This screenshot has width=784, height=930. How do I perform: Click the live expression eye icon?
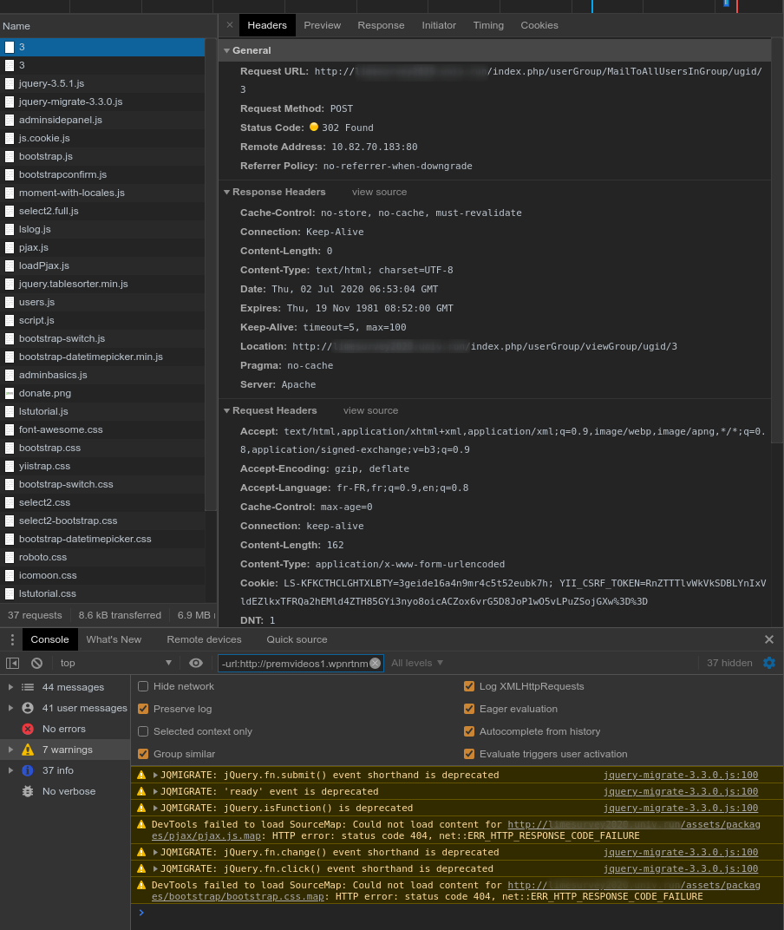tap(196, 663)
